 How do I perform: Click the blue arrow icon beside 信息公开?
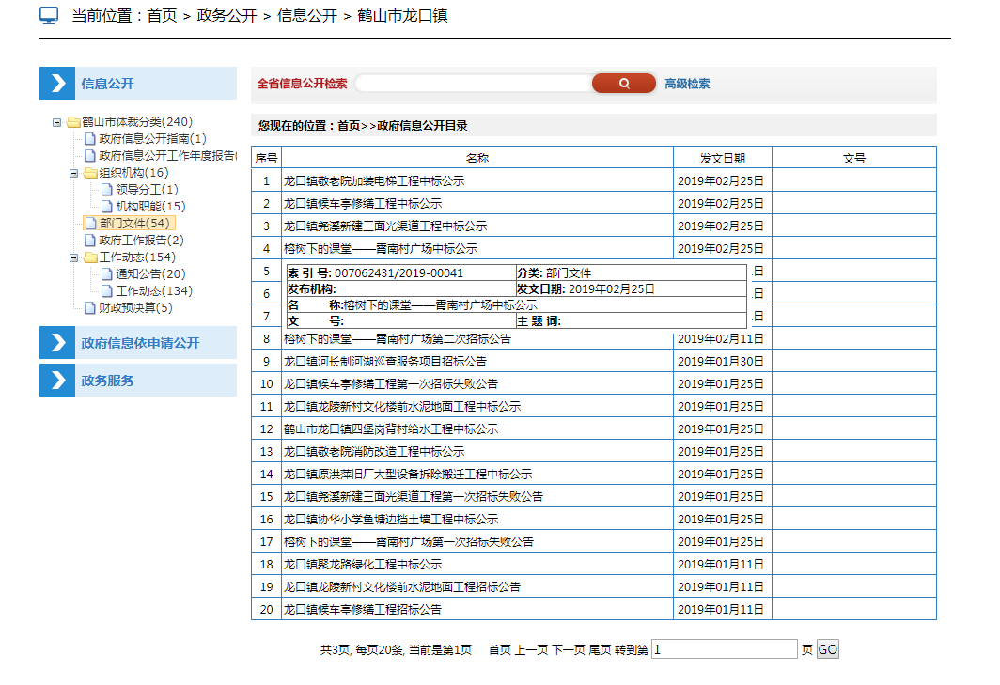pos(57,84)
